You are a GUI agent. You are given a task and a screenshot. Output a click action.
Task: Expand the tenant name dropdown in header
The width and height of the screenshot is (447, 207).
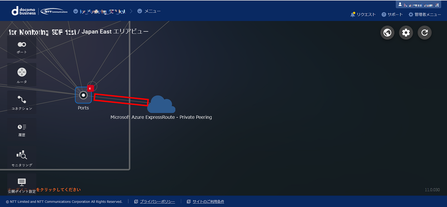point(100,11)
